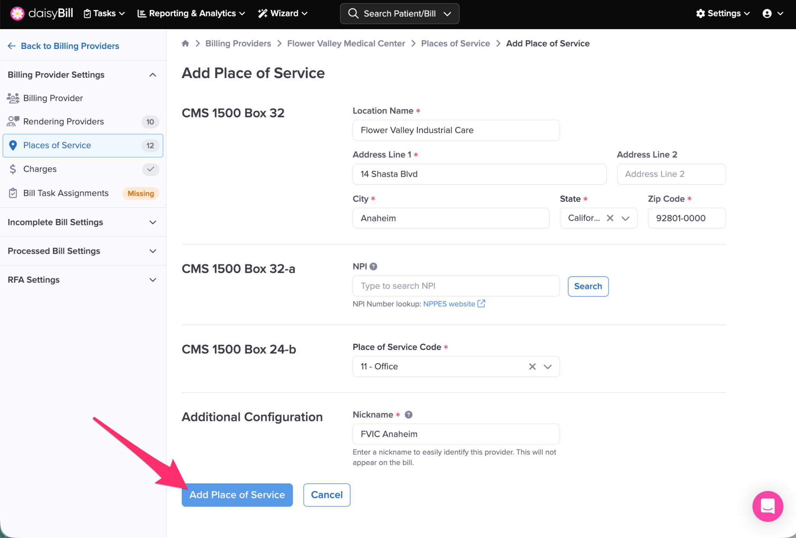
Task: Expand Incomplete Bill Settings section
Action: (x=82, y=222)
